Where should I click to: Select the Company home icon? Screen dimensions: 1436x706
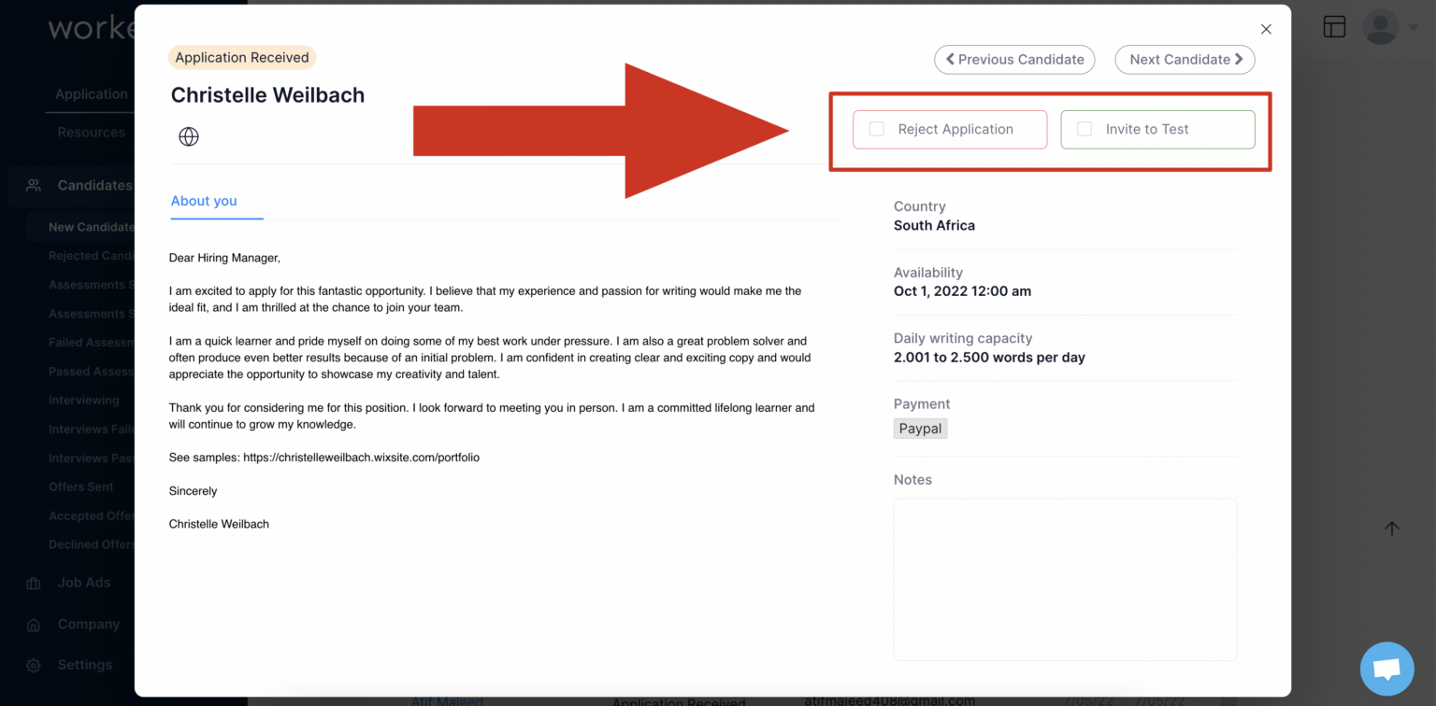point(33,624)
